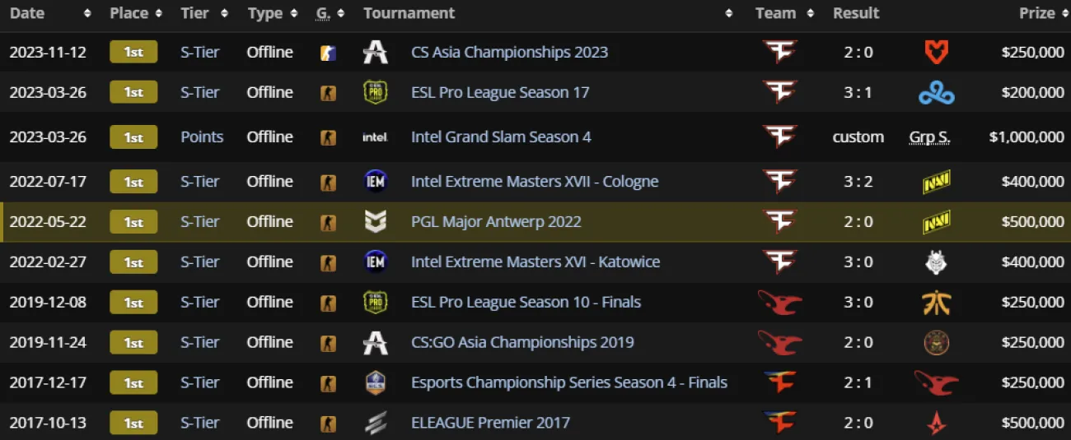Sort by the Tournament column header
Viewport: 1071px width, 440px height.
point(409,13)
